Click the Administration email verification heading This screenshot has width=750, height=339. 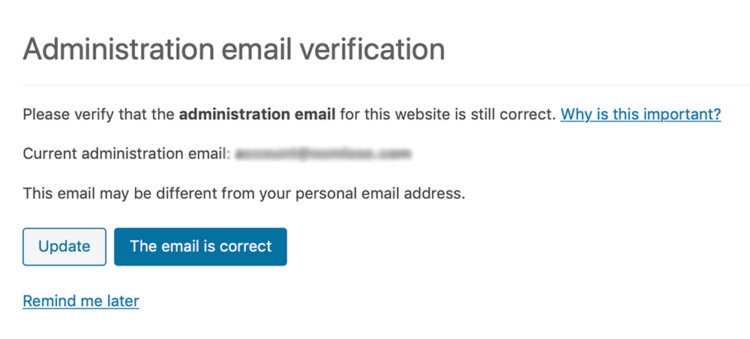(234, 48)
